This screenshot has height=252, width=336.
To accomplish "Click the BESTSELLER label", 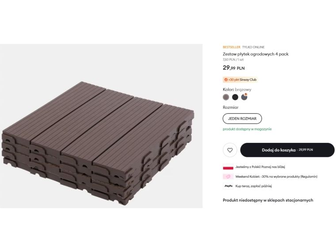I will tap(231, 47).
